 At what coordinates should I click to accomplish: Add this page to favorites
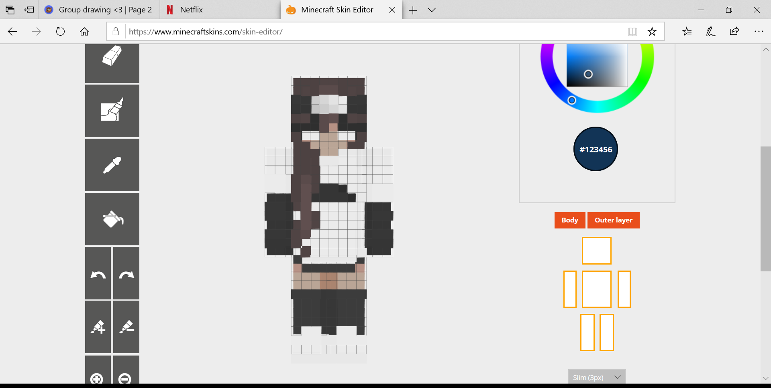coord(652,32)
